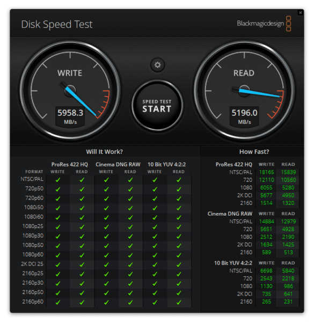Screen dimensions: 314x324
Task: Click ProRes 2K DCI write value 5677
Action: pyautogui.click(x=266, y=195)
